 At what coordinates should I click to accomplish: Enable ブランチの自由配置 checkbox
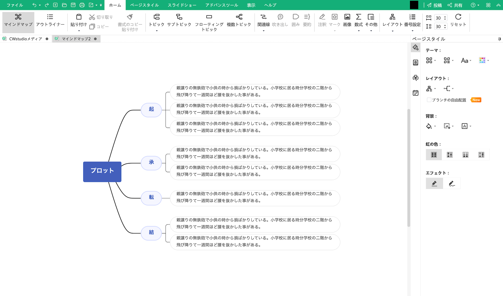[x=429, y=100]
